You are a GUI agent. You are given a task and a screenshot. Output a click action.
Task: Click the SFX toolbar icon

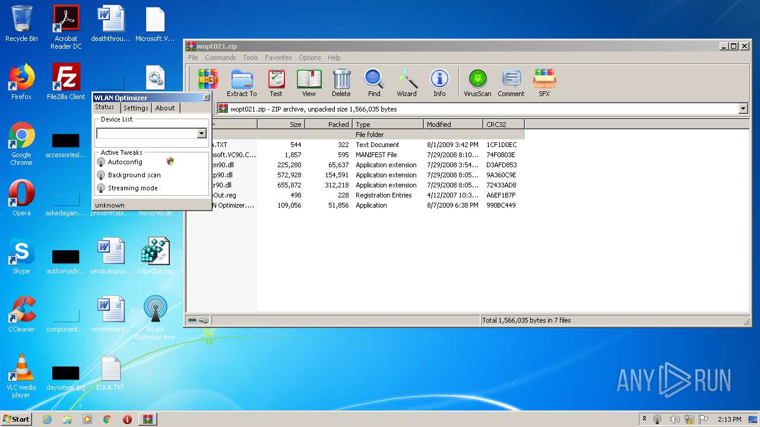click(x=544, y=82)
